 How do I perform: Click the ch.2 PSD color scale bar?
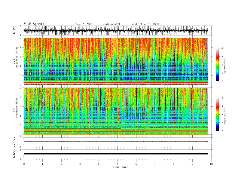217,115
